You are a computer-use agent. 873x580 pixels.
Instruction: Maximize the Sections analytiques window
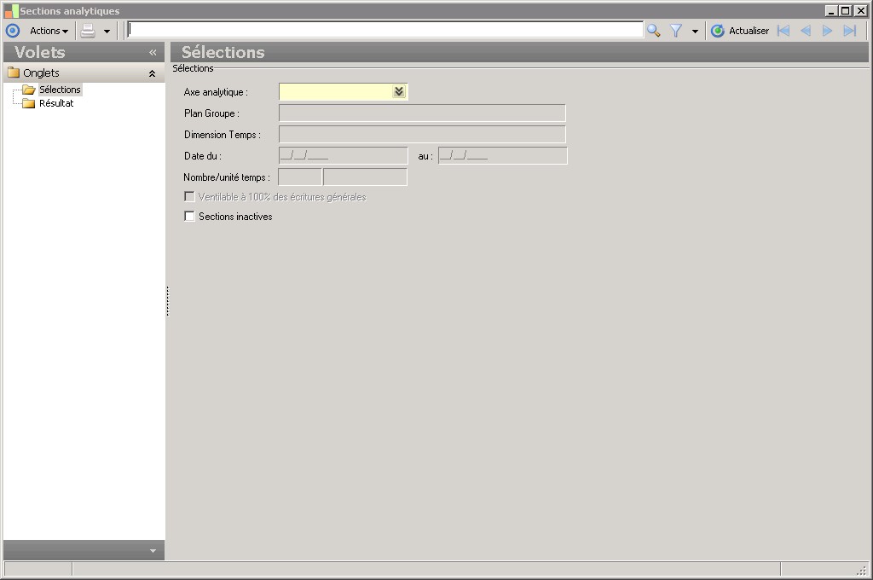(845, 10)
